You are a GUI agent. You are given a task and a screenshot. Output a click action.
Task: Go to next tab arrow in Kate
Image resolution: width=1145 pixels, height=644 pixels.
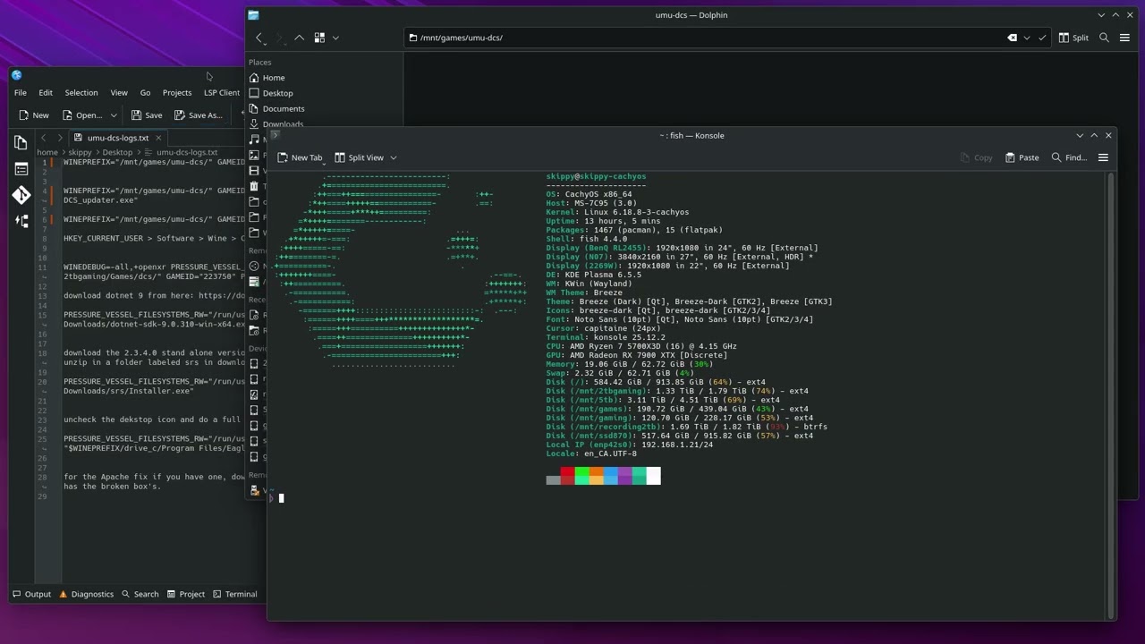[x=60, y=138]
